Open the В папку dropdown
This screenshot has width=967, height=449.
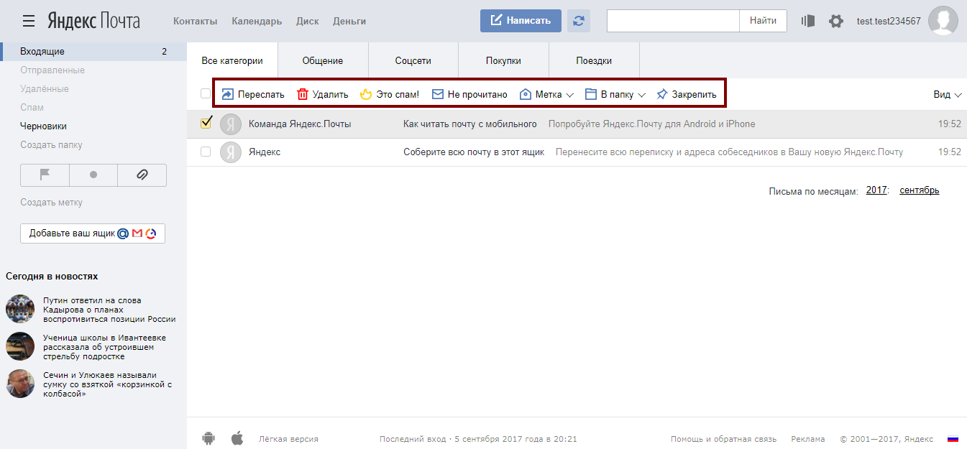point(615,94)
